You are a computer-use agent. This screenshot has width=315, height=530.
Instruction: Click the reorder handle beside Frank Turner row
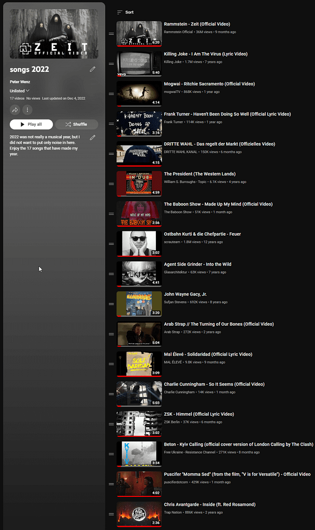point(111,124)
